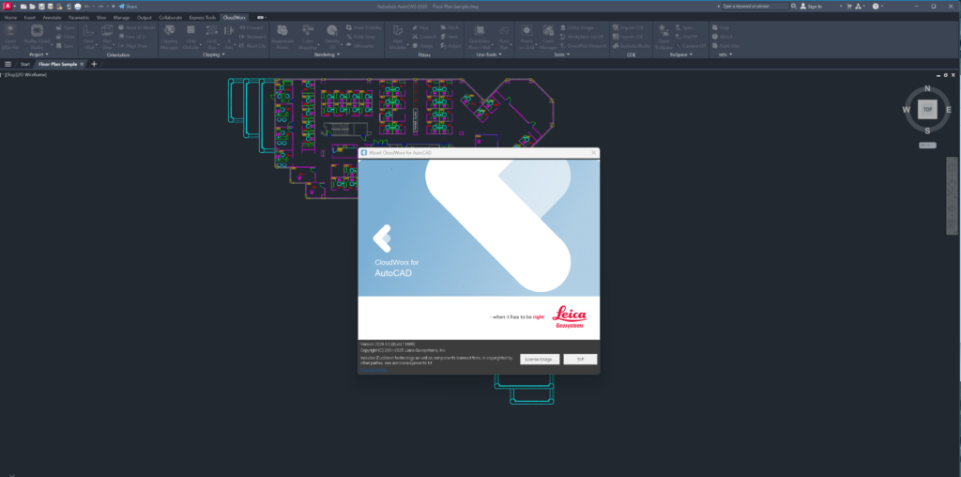Viewport: 961px width, 477px height.
Task: Expand the Clipping panel dropdown
Action: pos(213,54)
